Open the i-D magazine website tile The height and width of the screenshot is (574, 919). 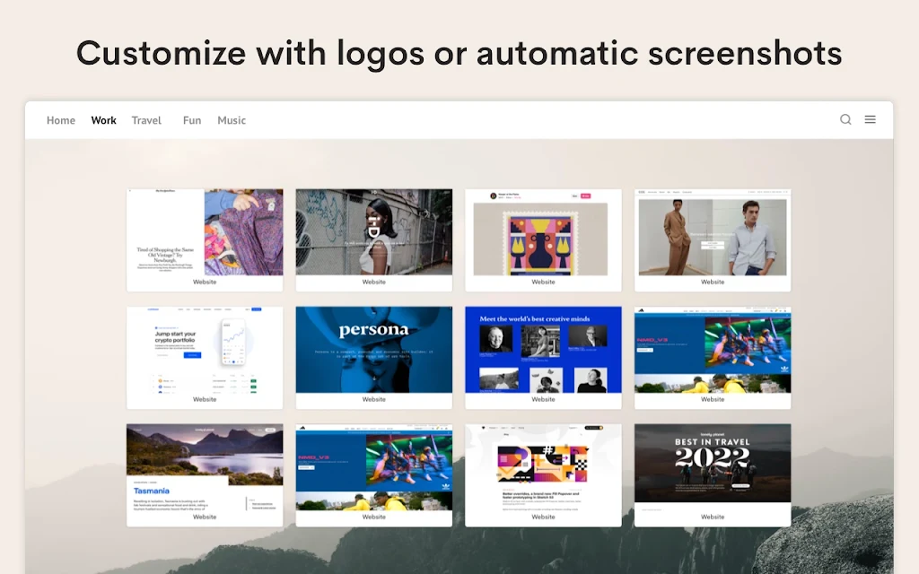click(x=374, y=239)
